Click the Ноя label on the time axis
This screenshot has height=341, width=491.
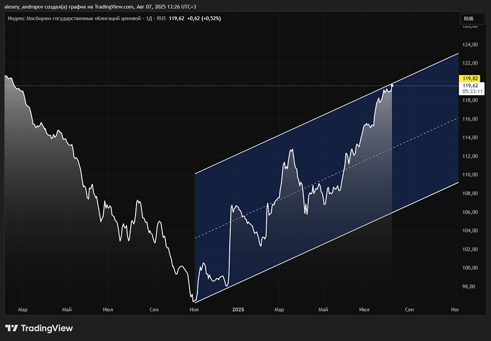pos(194,310)
